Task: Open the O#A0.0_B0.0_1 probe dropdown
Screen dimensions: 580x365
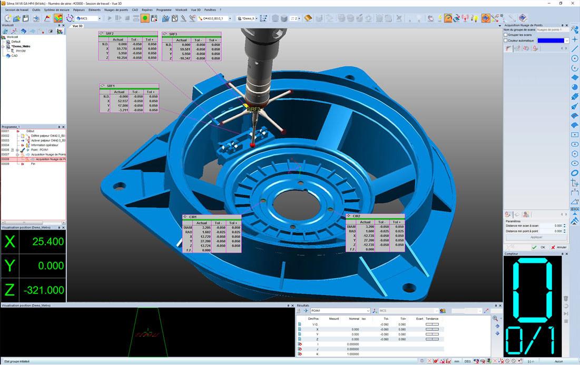Action: pos(214,18)
